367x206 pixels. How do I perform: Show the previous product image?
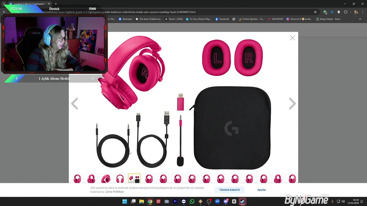coord(75,104)
